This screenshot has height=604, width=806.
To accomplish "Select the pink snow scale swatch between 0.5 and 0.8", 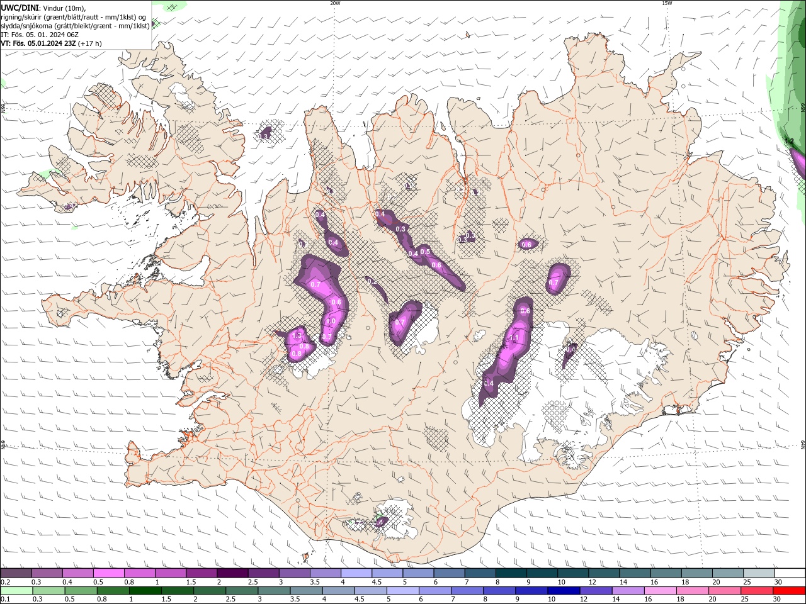I will click(108, 573).
